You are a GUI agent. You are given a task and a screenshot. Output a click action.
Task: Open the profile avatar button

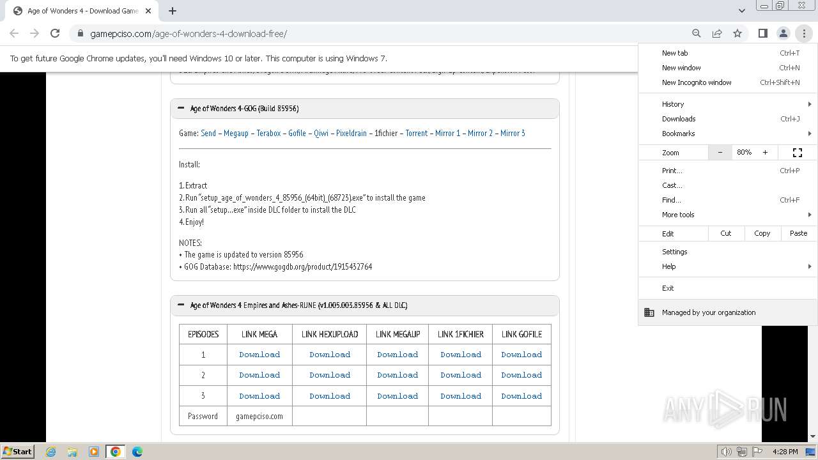[x=783, y=33]
